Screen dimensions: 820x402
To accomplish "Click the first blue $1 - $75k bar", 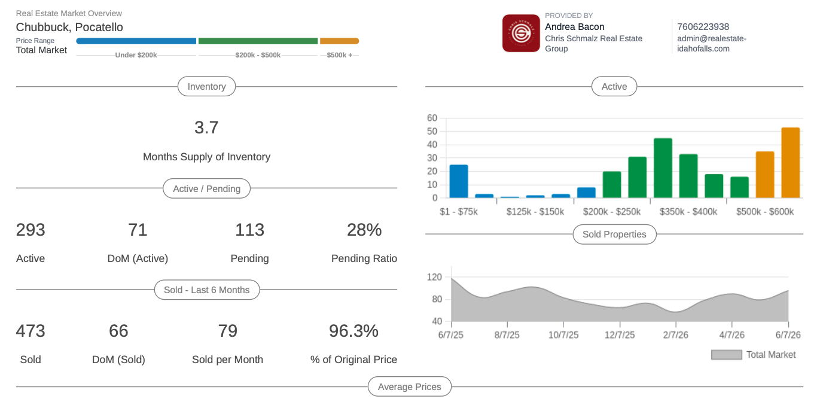I will pos(458,181).
